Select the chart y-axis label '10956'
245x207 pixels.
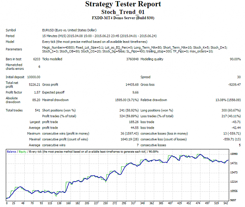point(234,191)
